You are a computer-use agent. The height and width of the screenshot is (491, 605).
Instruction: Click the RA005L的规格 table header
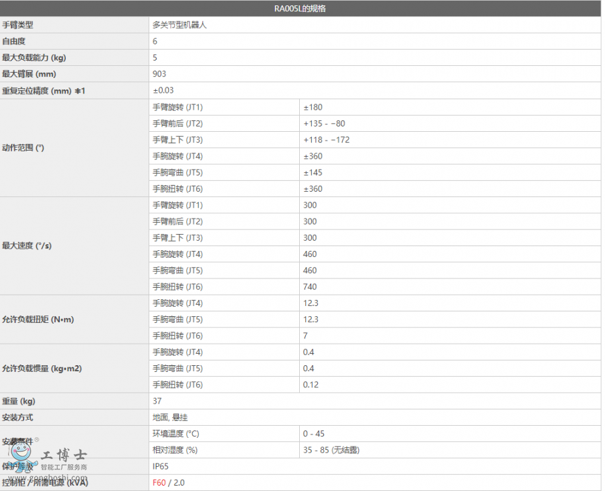click(x=301, y=9)
